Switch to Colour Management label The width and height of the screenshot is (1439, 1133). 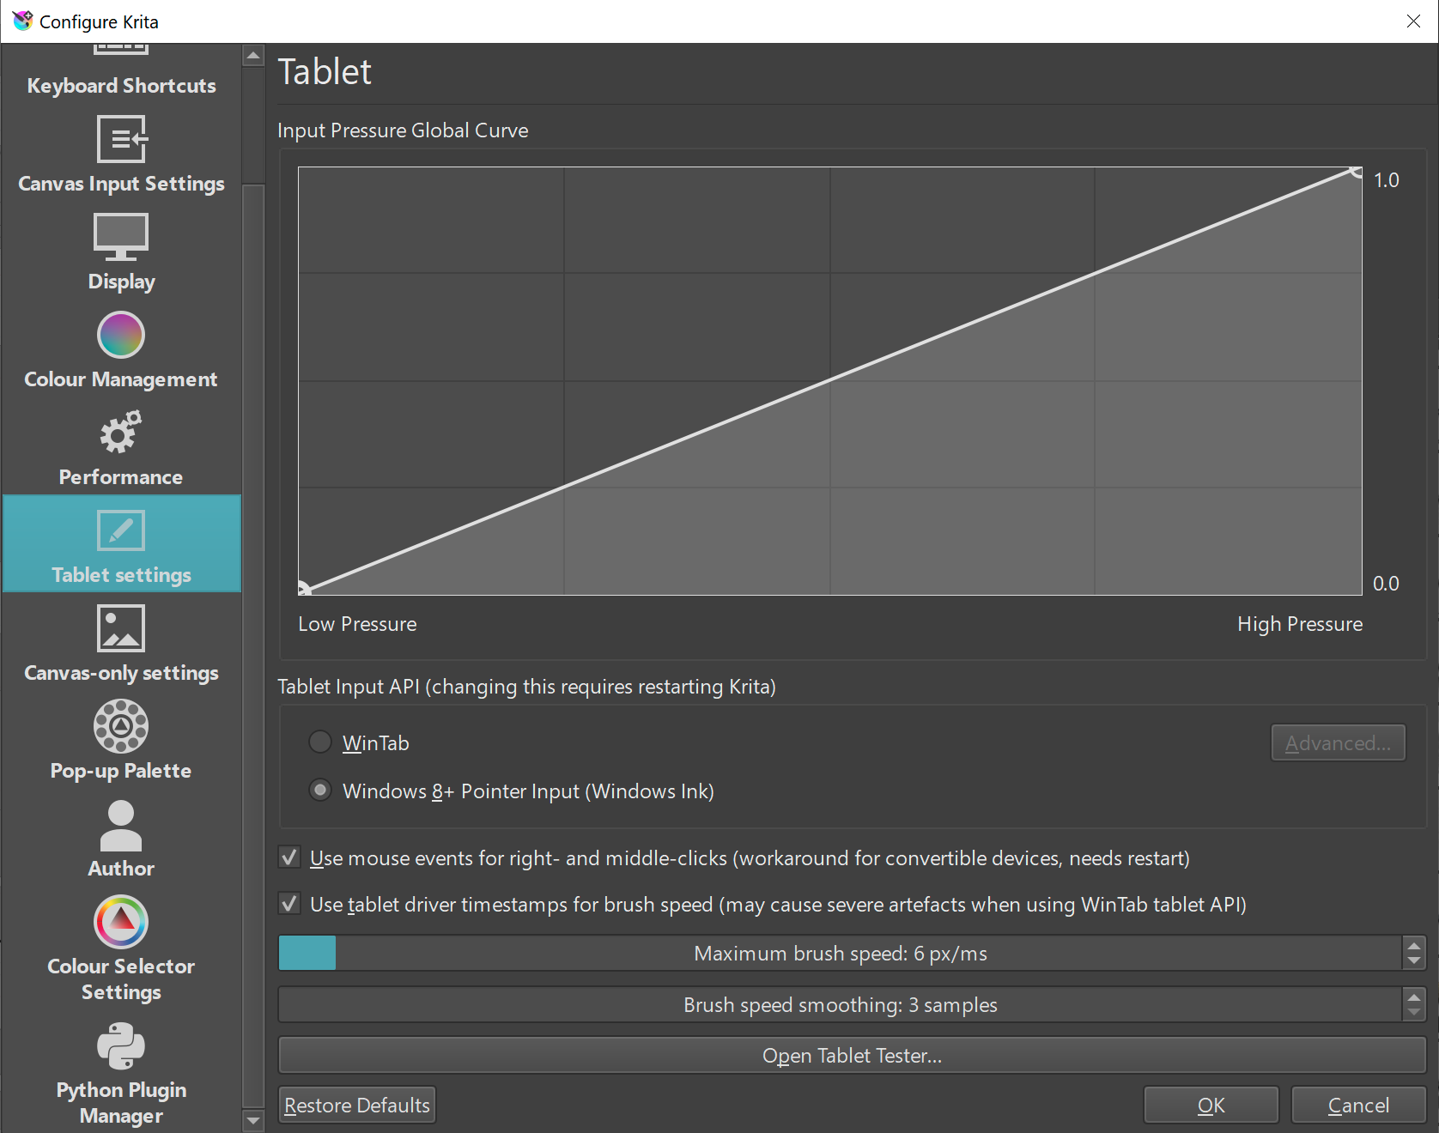pyautogui.click(x=121, y=379)
